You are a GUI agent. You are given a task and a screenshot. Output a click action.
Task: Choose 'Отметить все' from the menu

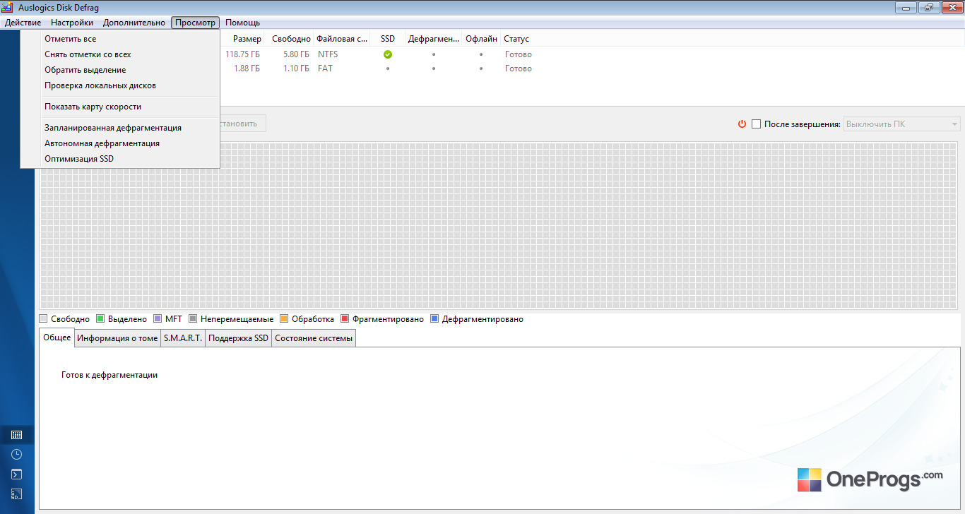(120, 39)
